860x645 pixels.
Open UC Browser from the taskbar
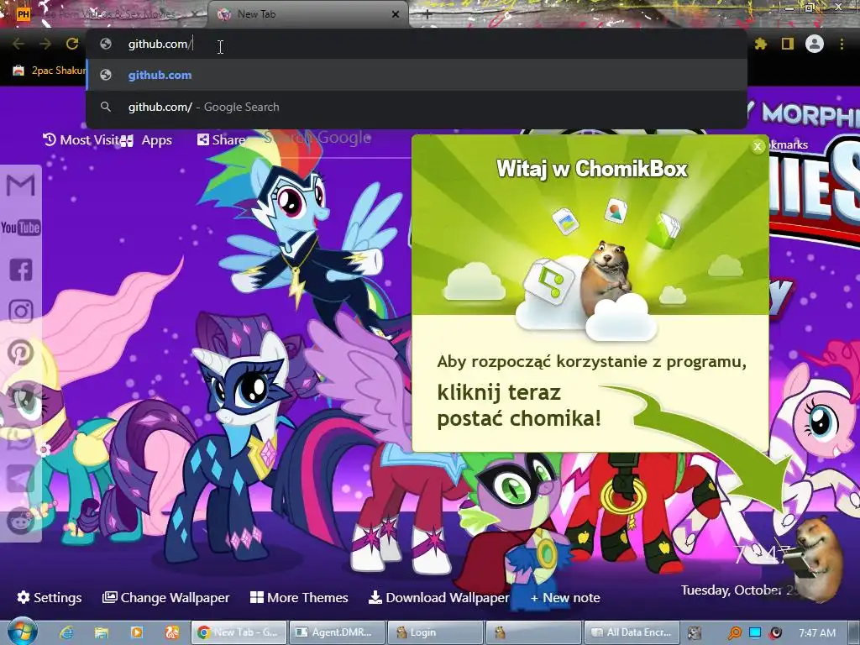pyautogui.click(x=172, y=632)
